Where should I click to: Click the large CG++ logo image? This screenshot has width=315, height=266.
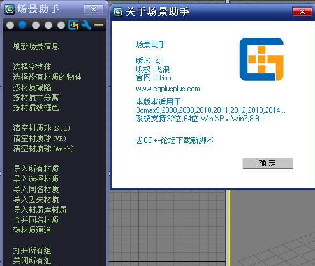(x=261, y=59)
